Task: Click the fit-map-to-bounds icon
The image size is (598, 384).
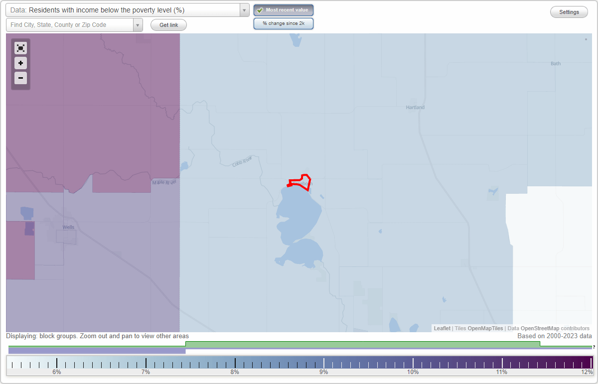Action: pyautogui.click(x=20, y=48)
